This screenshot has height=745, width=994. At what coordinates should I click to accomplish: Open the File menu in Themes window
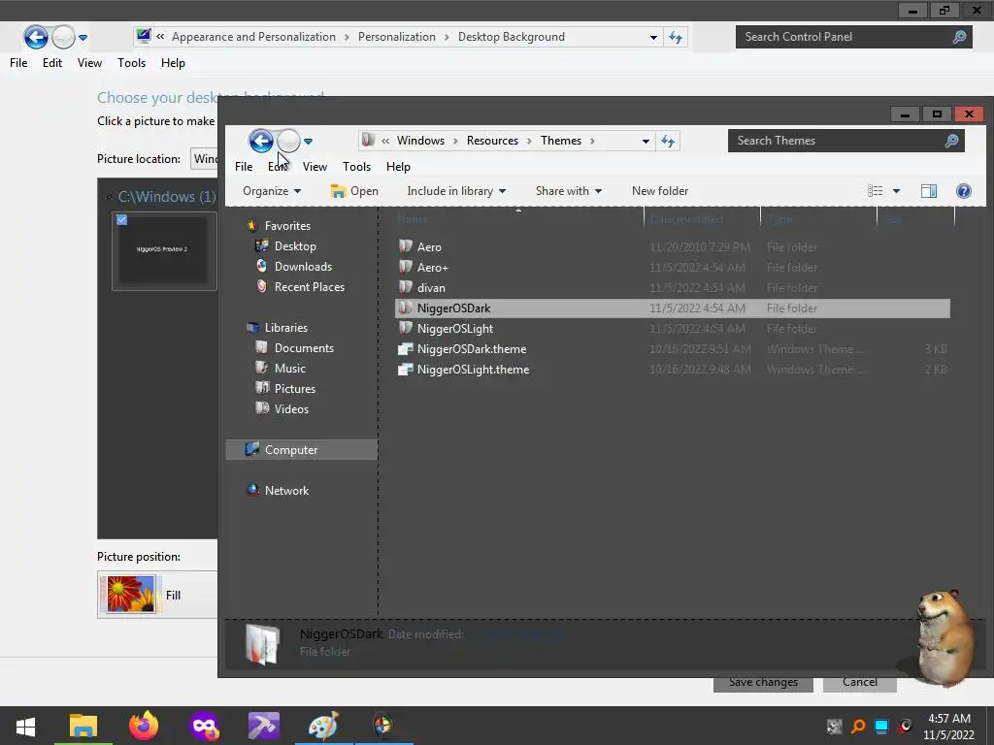(244, 167)
